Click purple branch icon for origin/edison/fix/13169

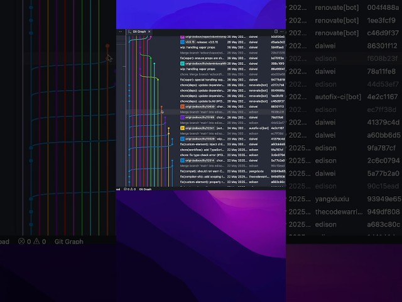coord(182,118)
